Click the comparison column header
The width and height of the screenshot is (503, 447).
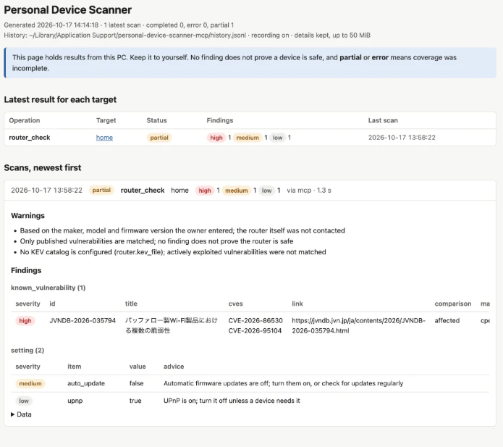point(453,304)
